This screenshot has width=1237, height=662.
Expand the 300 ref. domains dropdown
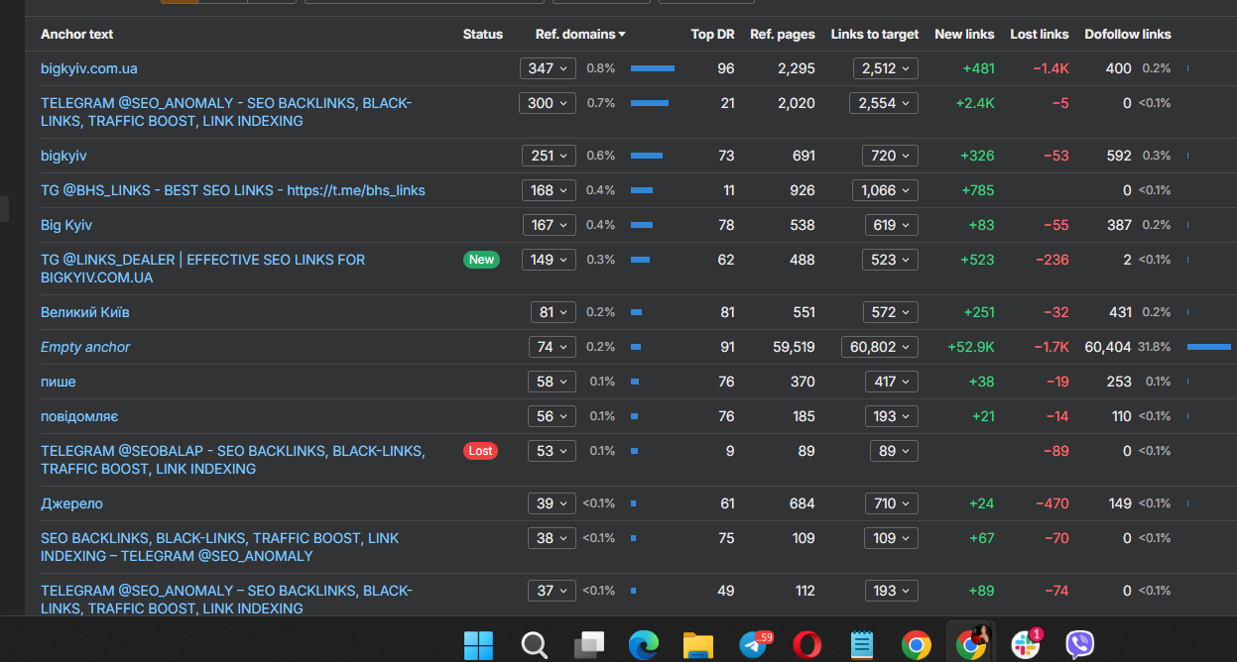(x=548, y=103)
